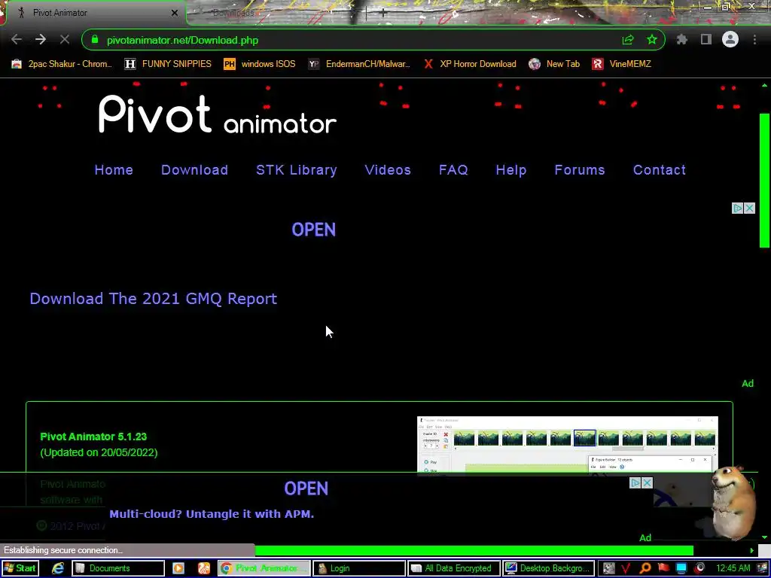Click the green horizontal scrollbar thumb
771x578 pixels.
[474, 550]
